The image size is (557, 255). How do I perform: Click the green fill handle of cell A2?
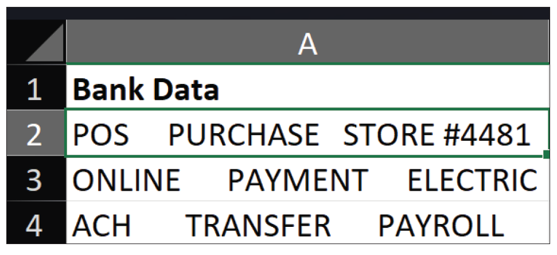pyautogui.click(x=546, y=154)
